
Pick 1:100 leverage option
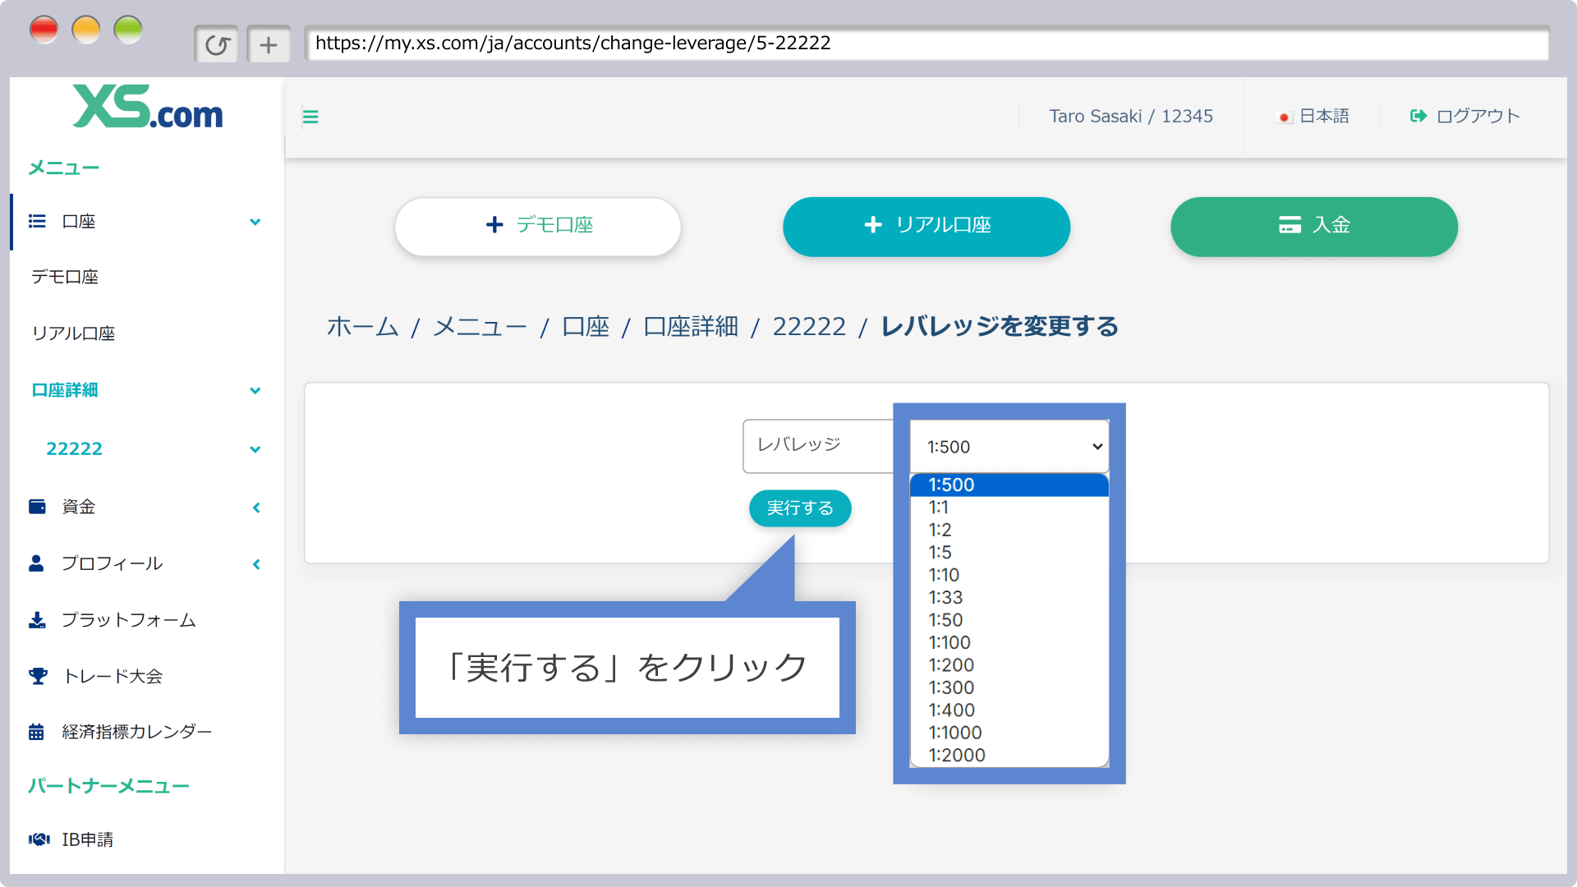(1009, 642)
